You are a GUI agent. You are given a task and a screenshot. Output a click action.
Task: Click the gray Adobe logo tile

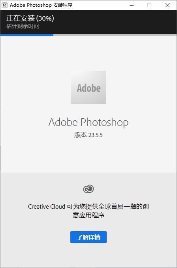coord(88,87)
